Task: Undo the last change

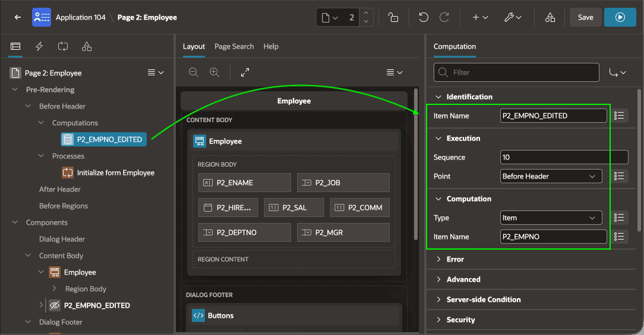Action: [424, 17]
